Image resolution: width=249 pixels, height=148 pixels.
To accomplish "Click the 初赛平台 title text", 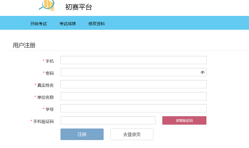I will coord(79,7).
